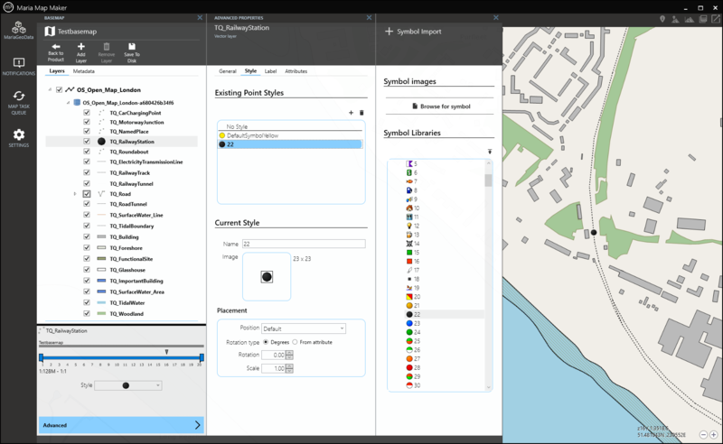The width and height of the screenshot is (723, 444).
Task: Toggle the OS_Open_Map_London checkbox
Action: (59, 90)
